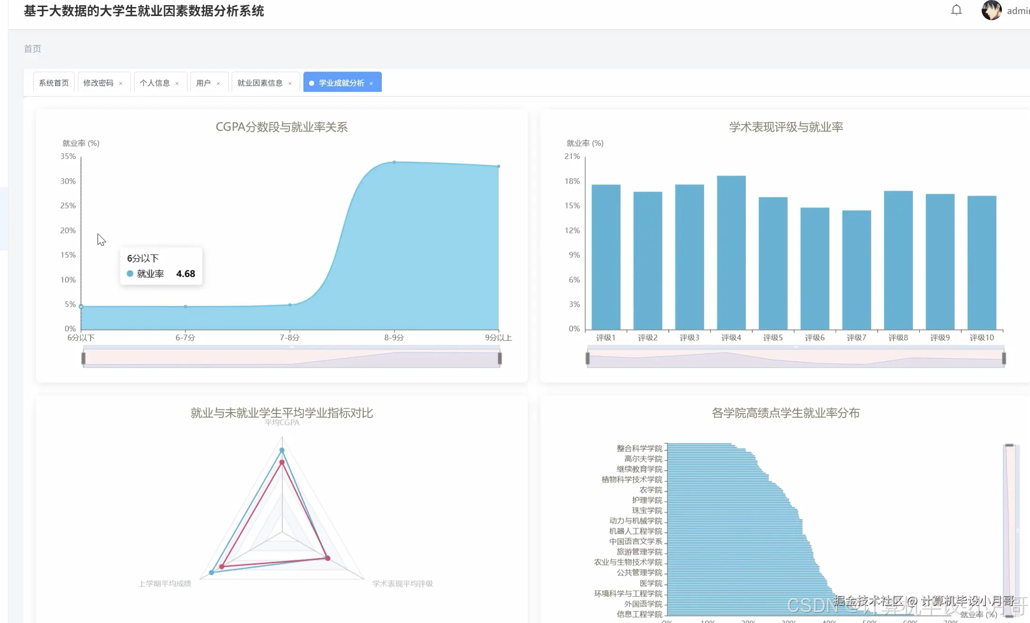Click top handle of 各学院 vertical zoom slider
The image size is (1030, 623).
1009,445
